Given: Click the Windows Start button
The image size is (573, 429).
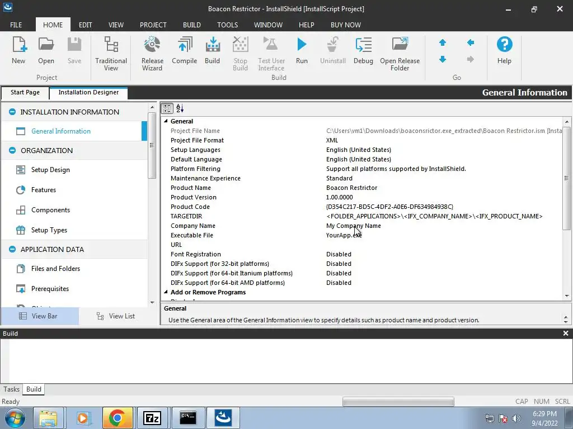Looking at the screenshot, I should point(15,418).
